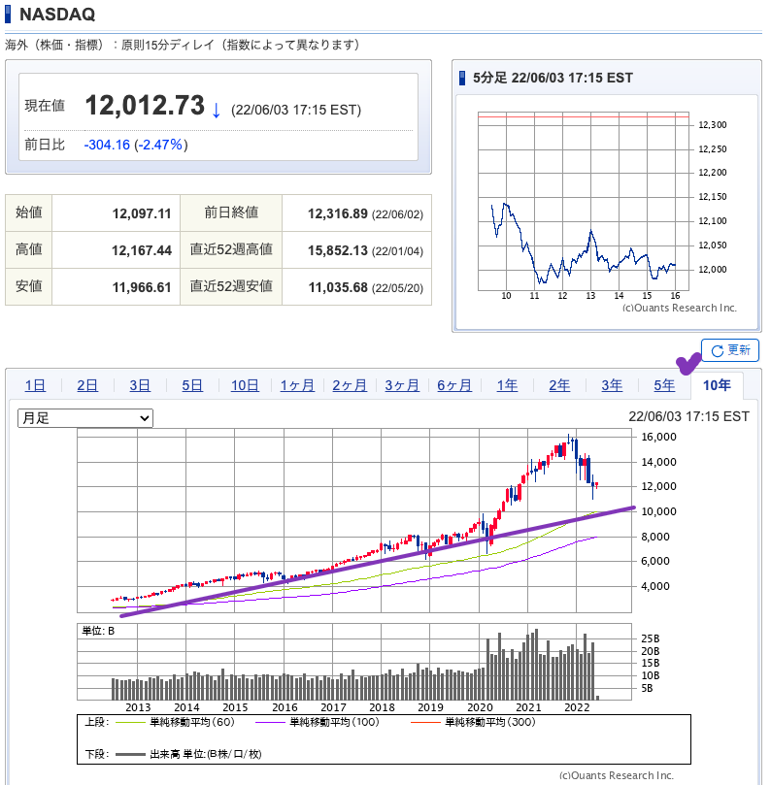
Task: Select the 10日 period tab
Action: point(245,385)
